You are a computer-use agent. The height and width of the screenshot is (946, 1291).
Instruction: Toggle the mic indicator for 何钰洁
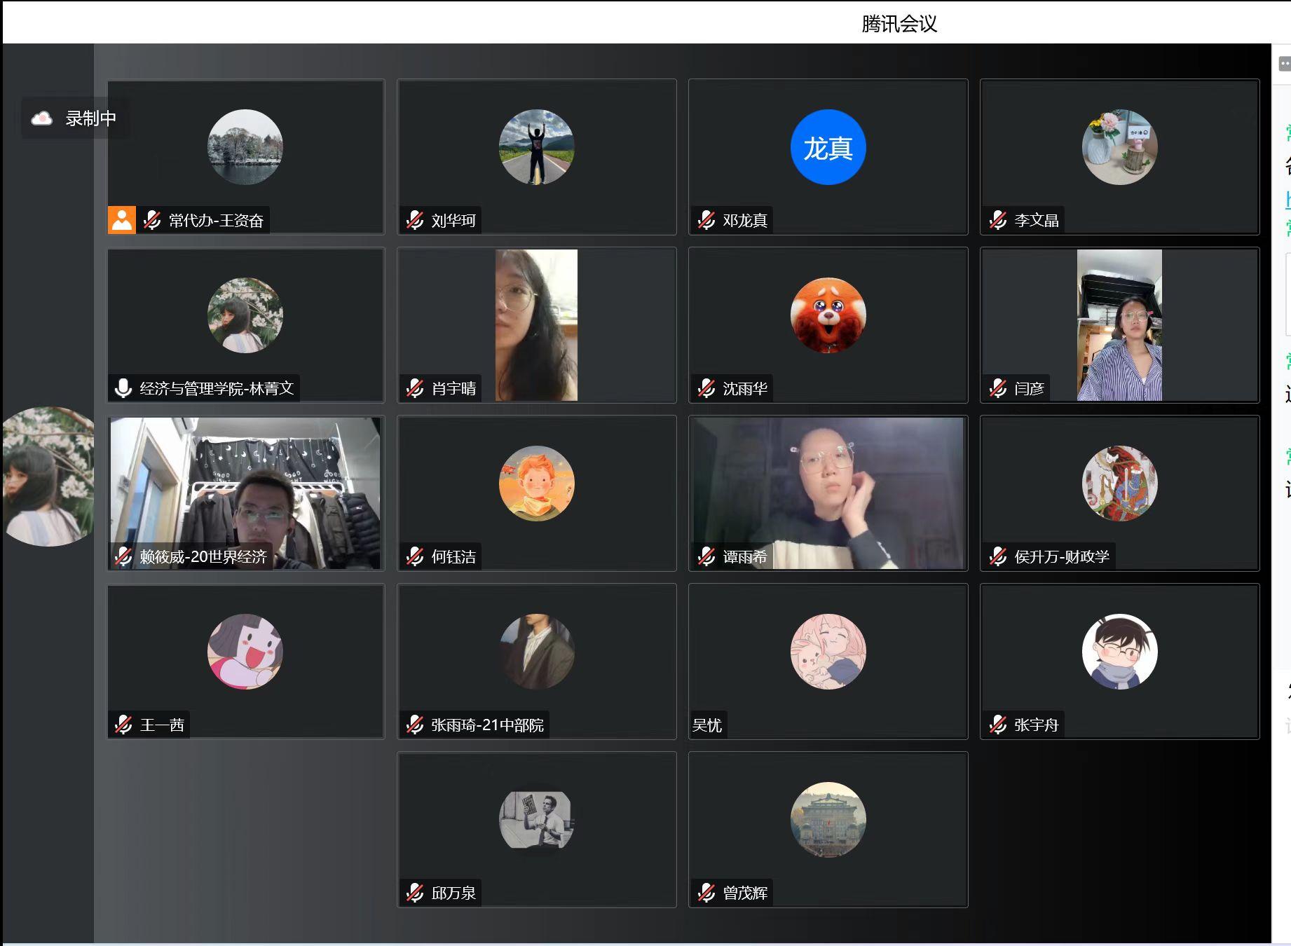(x=415, y=556)
